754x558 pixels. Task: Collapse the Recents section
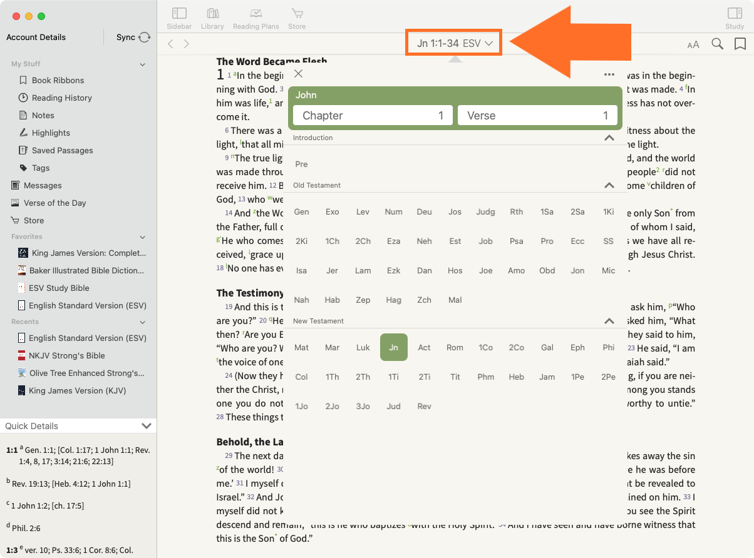point(142,322)
